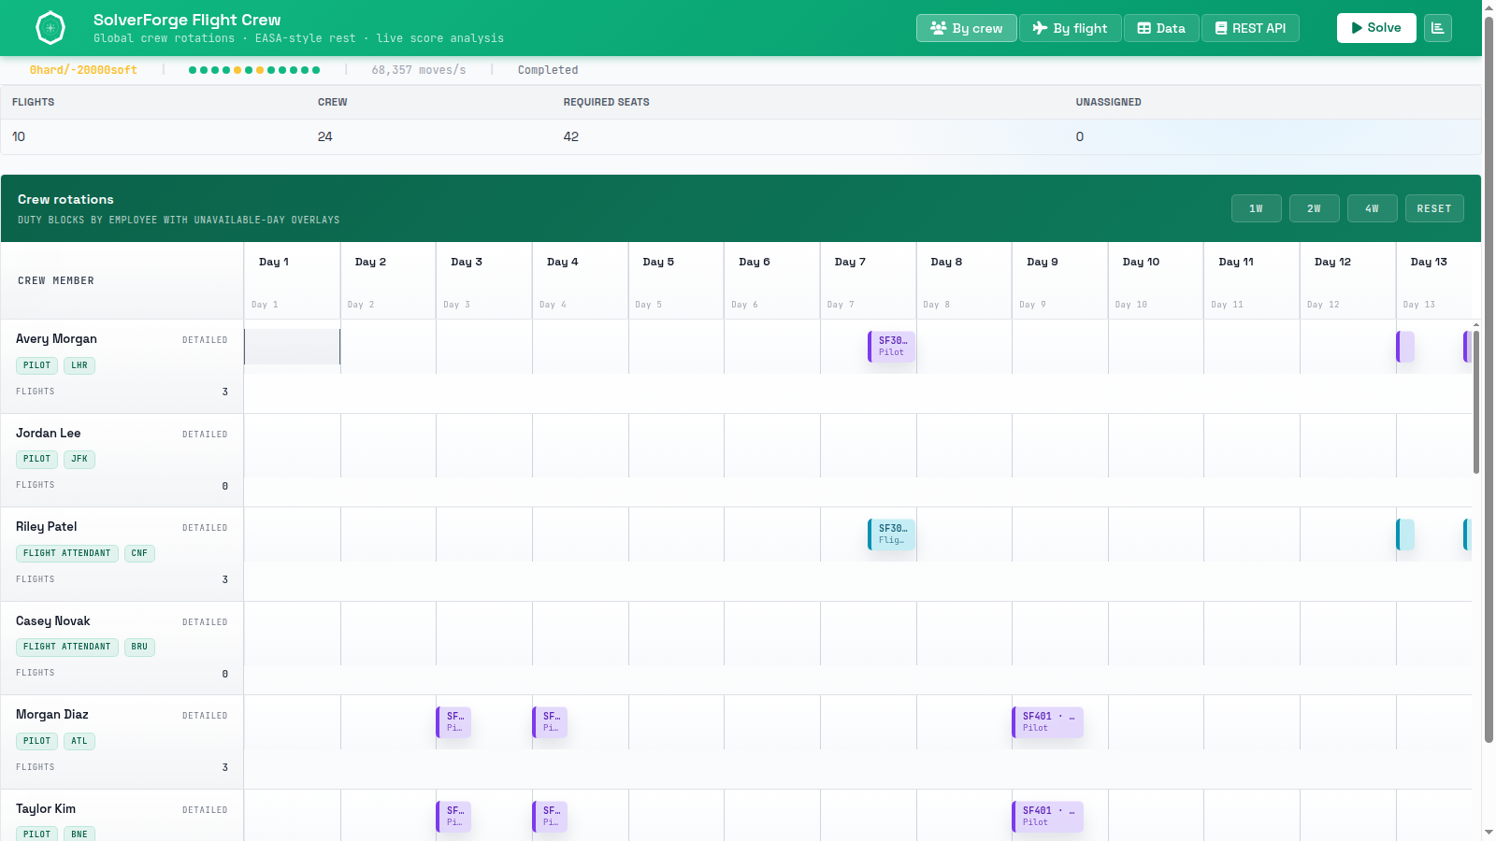Viewport: 1496px width, 841px height.
Task: Click the Required Seats value 42
Action: click(x=571, y=136)
